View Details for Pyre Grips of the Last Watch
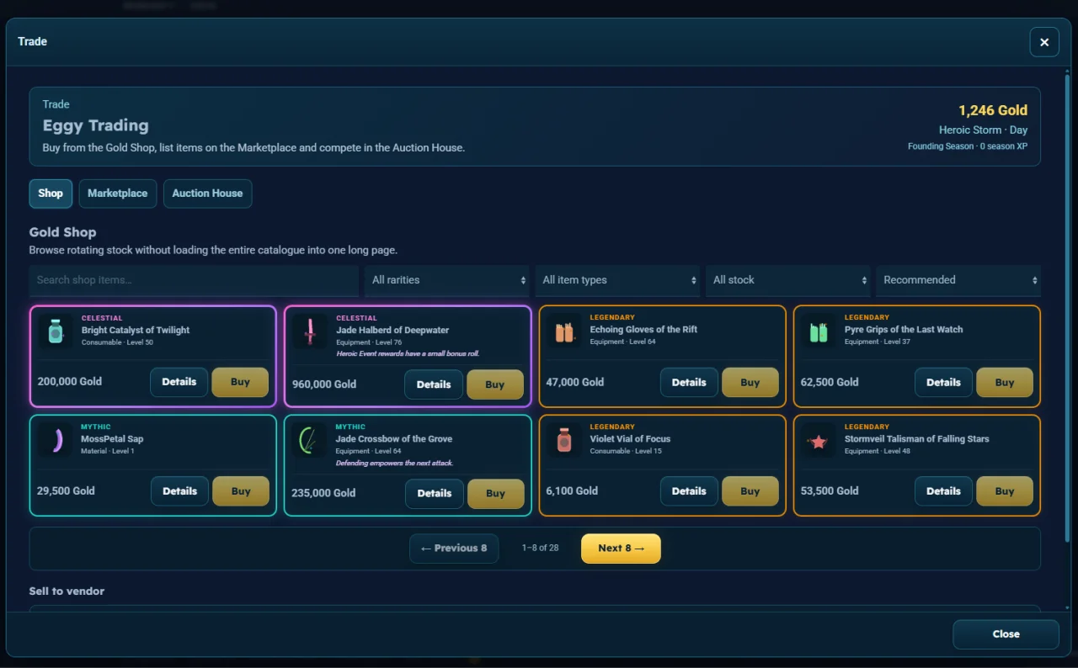 943,382
